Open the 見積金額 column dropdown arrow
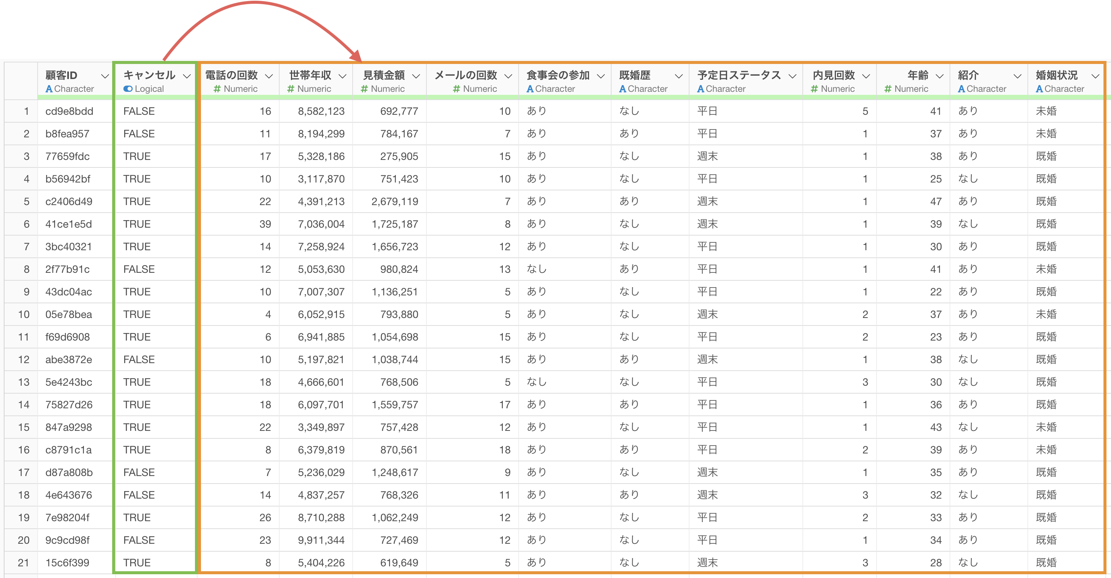 point(416,76)
